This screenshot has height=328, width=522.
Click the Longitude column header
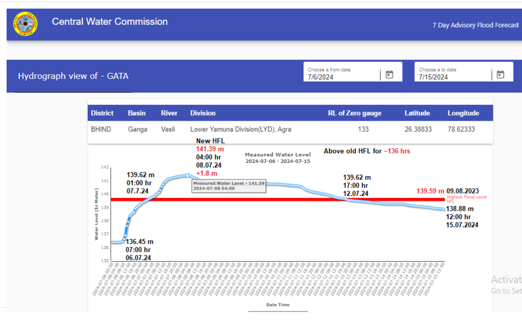click(x=463, y=113)
